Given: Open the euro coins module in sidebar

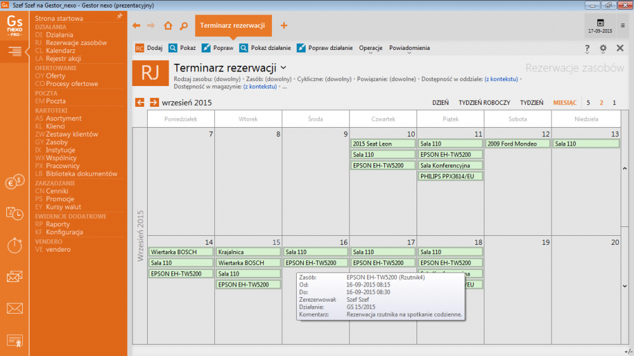Looking at the screenshot, I should 14,183.
